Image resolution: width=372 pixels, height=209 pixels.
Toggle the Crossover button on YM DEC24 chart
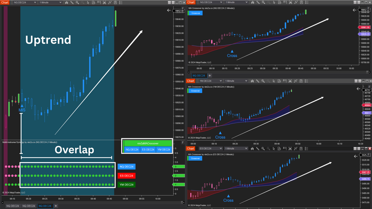pyautogui.click(x=195, y=91)
